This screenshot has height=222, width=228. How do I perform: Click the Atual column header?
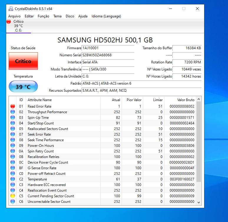click(111, 100)
